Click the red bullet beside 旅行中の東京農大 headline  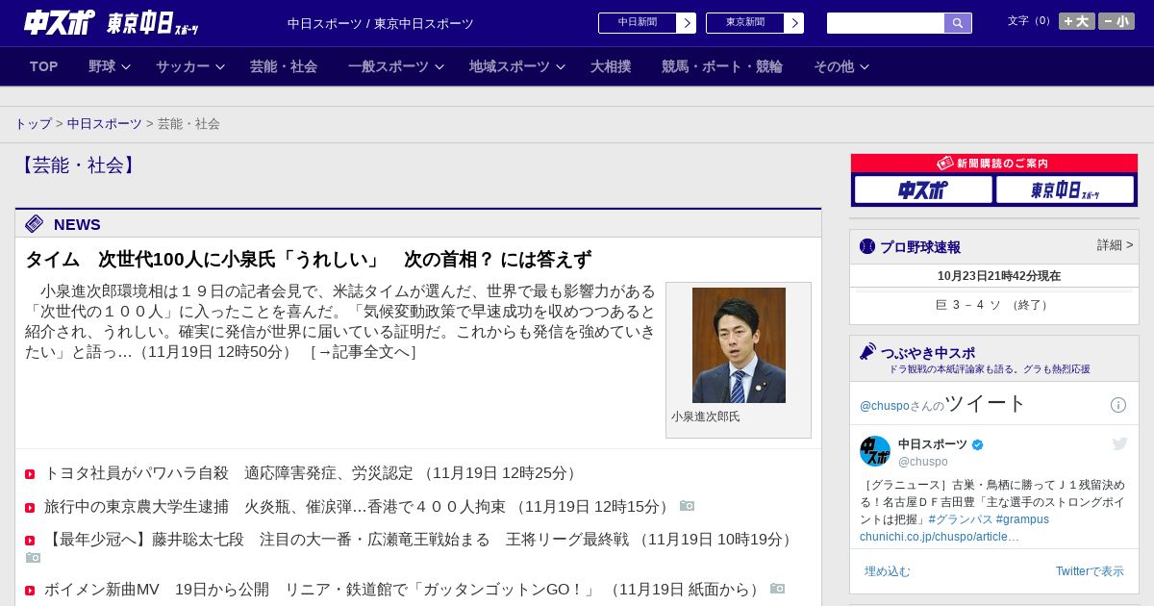(30, 507)
